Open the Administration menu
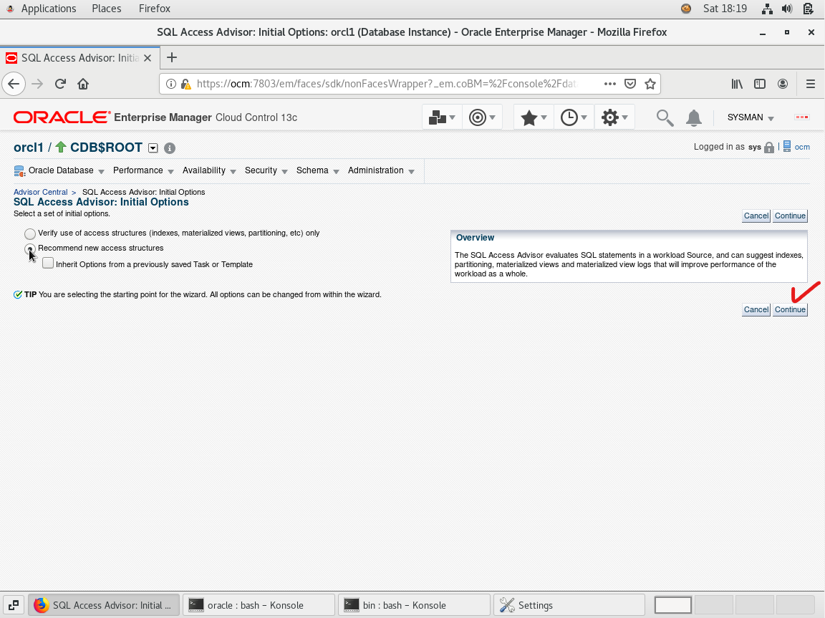Image resolution: width=825 pixels, height=618 pixels. 381,170
